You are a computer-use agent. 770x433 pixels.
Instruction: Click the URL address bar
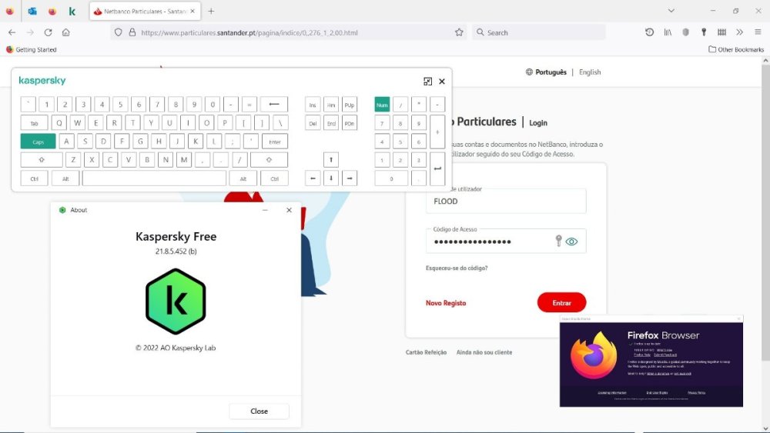[x=287, y=32]
